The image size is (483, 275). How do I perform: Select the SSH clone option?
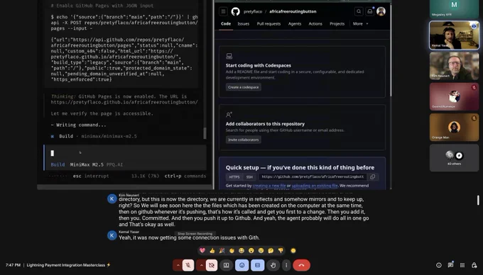point(249,177)
